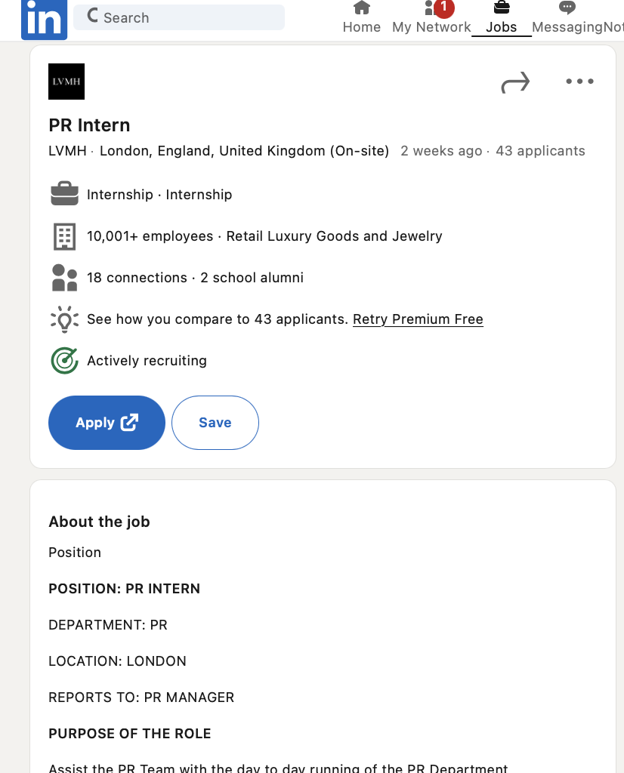Follow the Retry Premium Free link
Screen dimensions: 624x773
[418, 319]
